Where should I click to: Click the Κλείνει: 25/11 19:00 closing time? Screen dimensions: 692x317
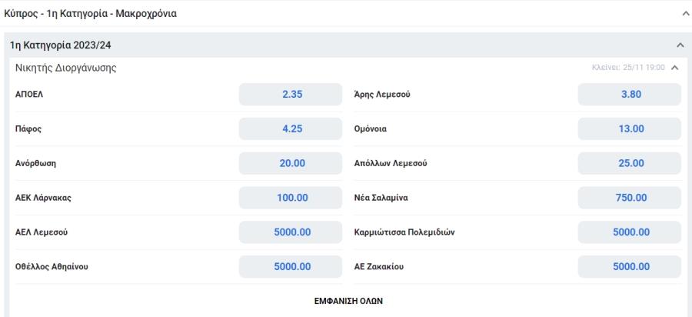pyautogui.click(x=628, y=68)
